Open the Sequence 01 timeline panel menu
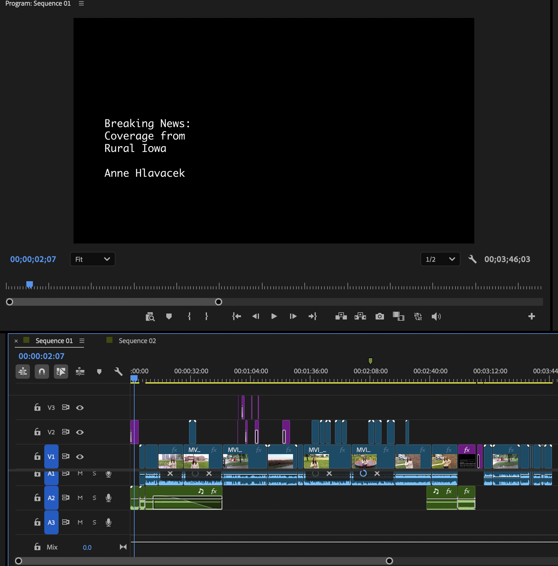558x566 pixels. point(82,341)
